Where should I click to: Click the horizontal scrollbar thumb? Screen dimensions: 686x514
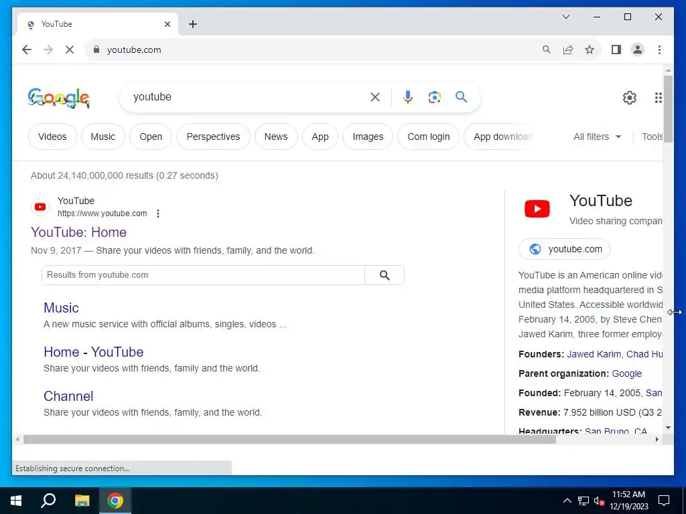pos(289,440)
